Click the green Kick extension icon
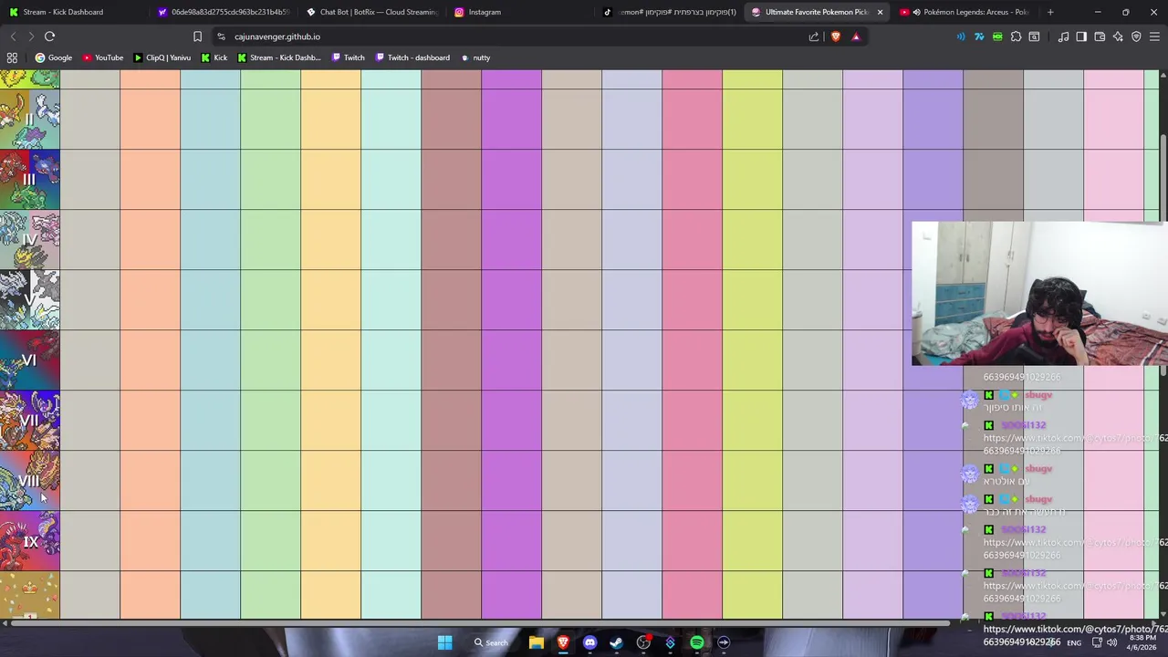 point(997,36)
